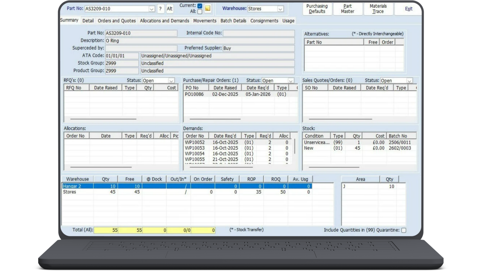The width and height of the screenshot is (482, 271).
Task: Click the Part Master button
Action: pyautogui.click(x=347, y=9)
